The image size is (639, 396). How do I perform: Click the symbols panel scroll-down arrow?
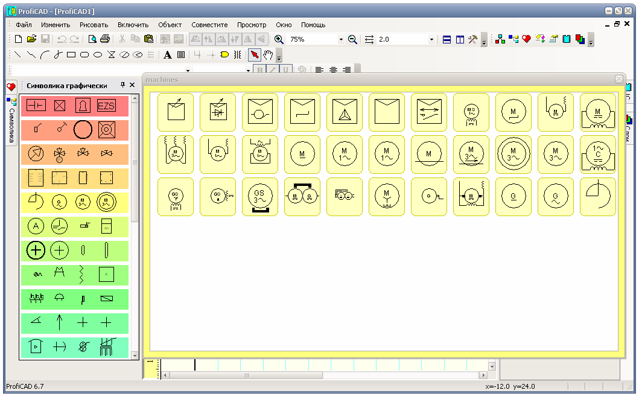[x=134, y=356]
